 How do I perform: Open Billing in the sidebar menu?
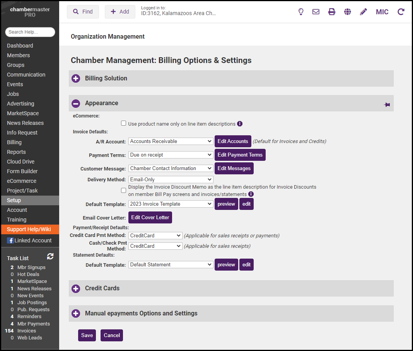[14, 142]
